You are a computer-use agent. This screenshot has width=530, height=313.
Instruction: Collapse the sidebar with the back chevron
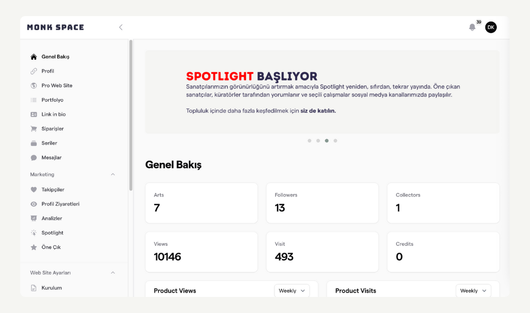coord(121,27)
